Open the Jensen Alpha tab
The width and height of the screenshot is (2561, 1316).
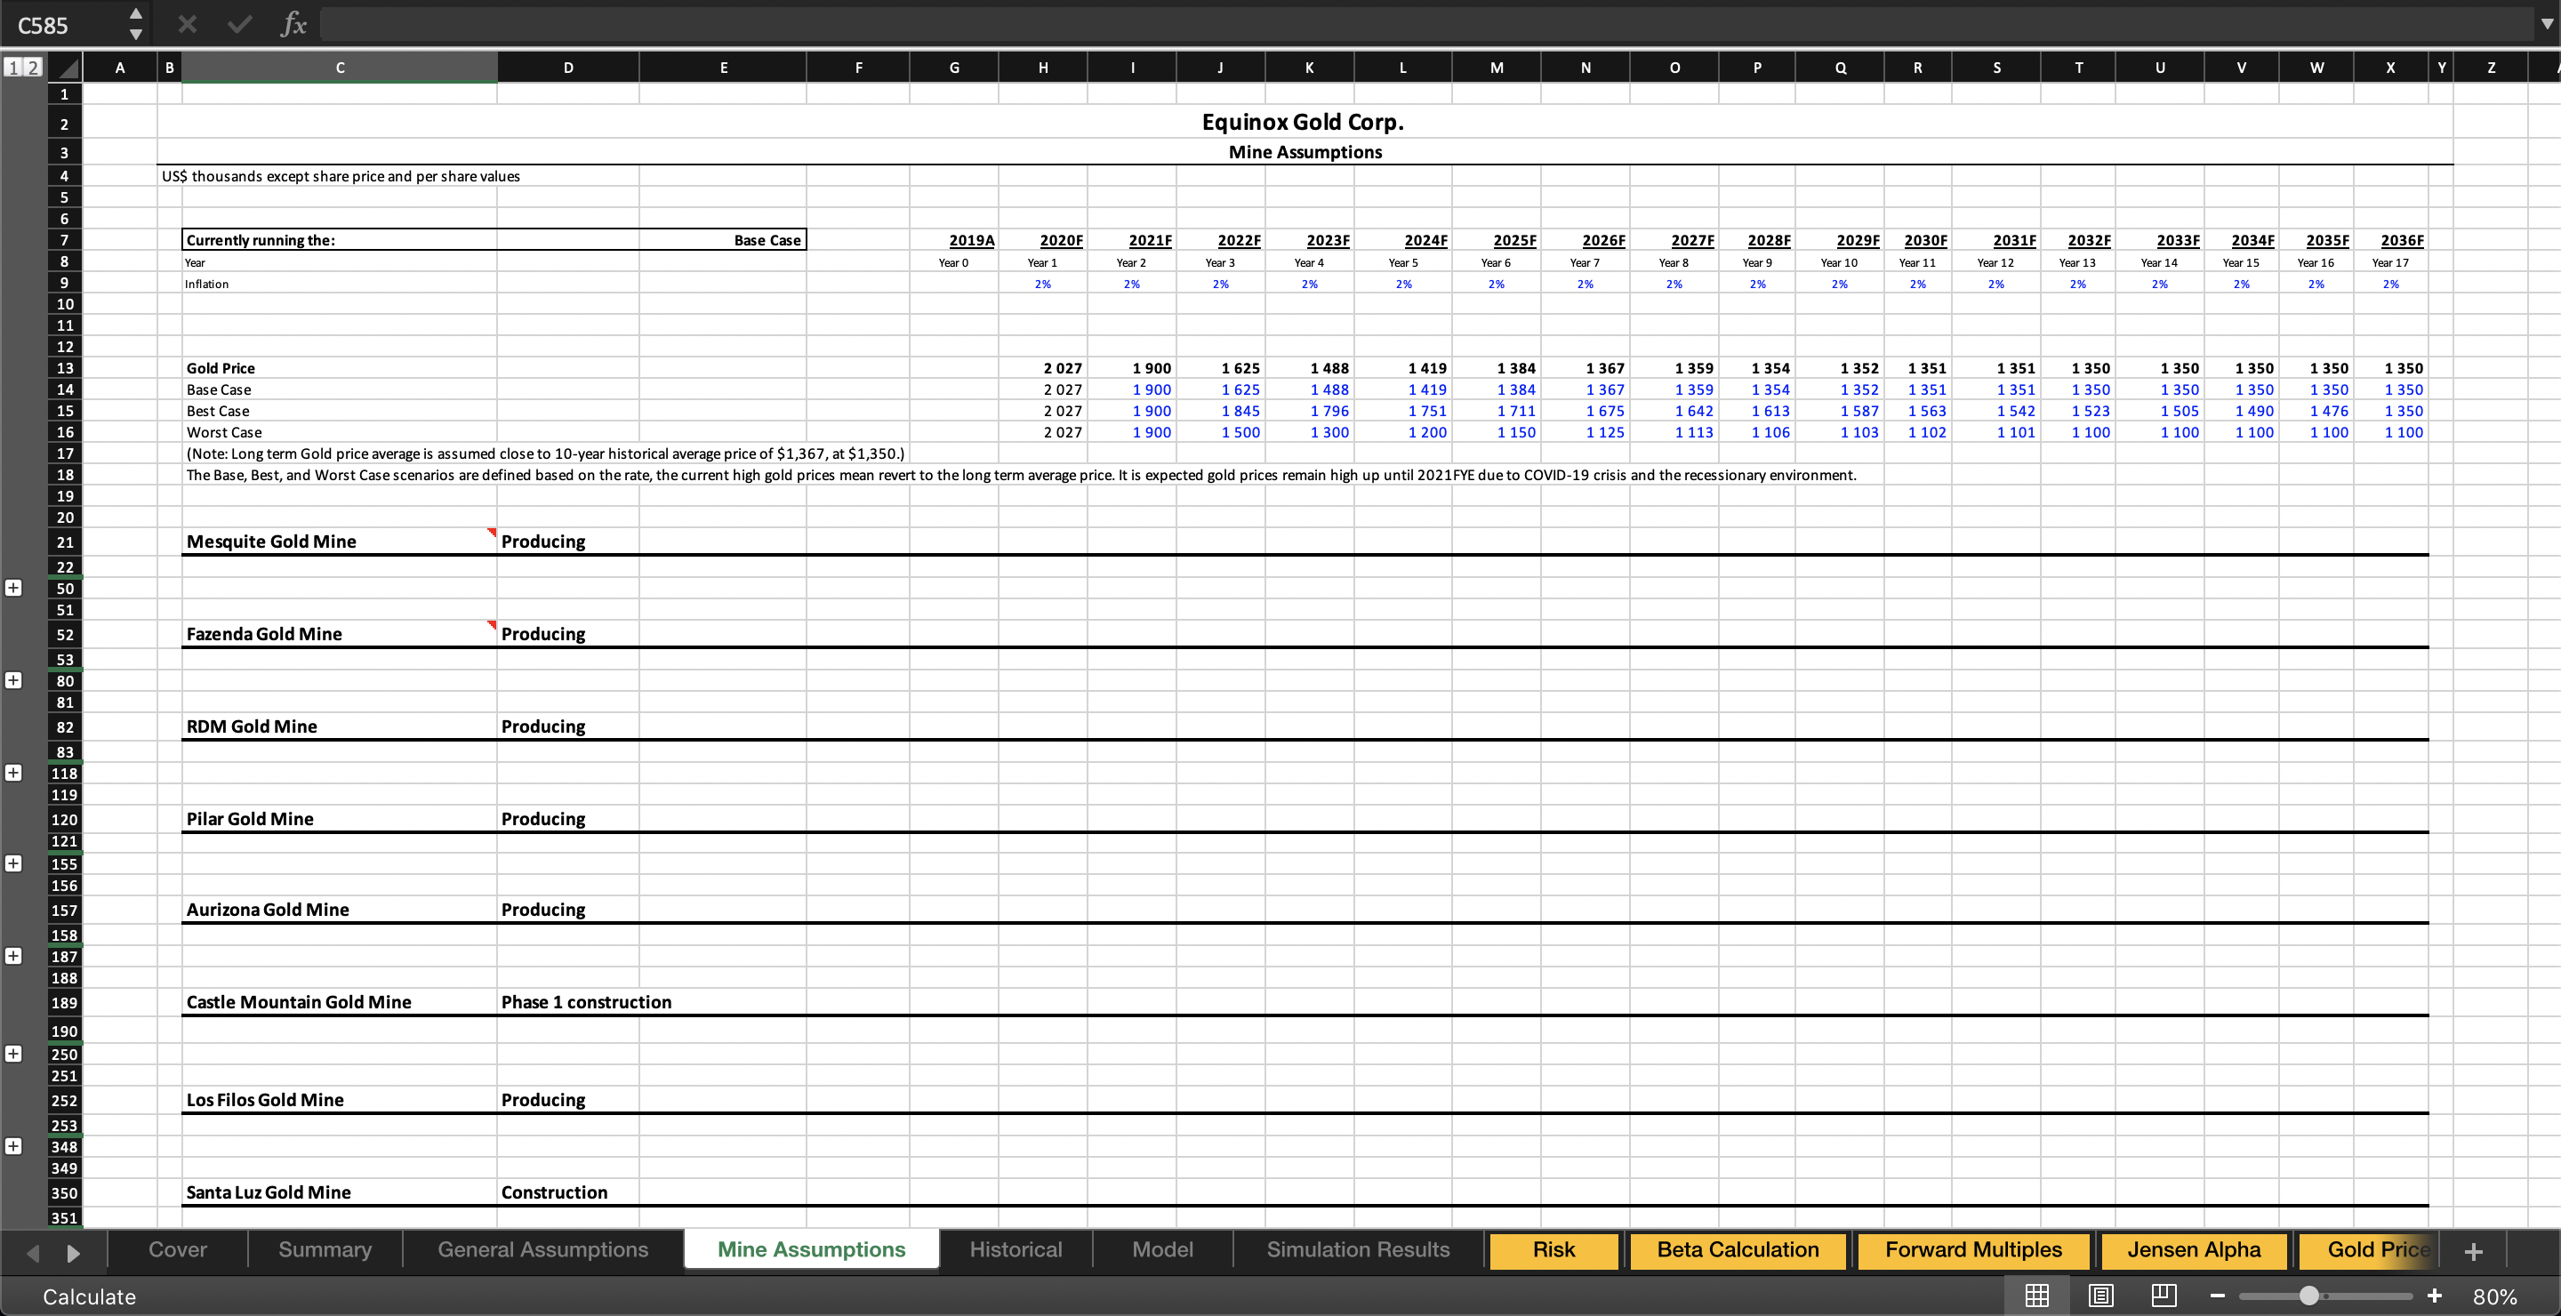pos(2194,1249)
